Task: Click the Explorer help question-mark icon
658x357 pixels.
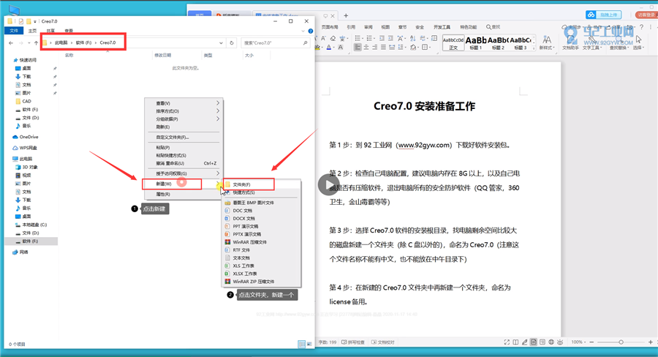Action: point(311,31)
